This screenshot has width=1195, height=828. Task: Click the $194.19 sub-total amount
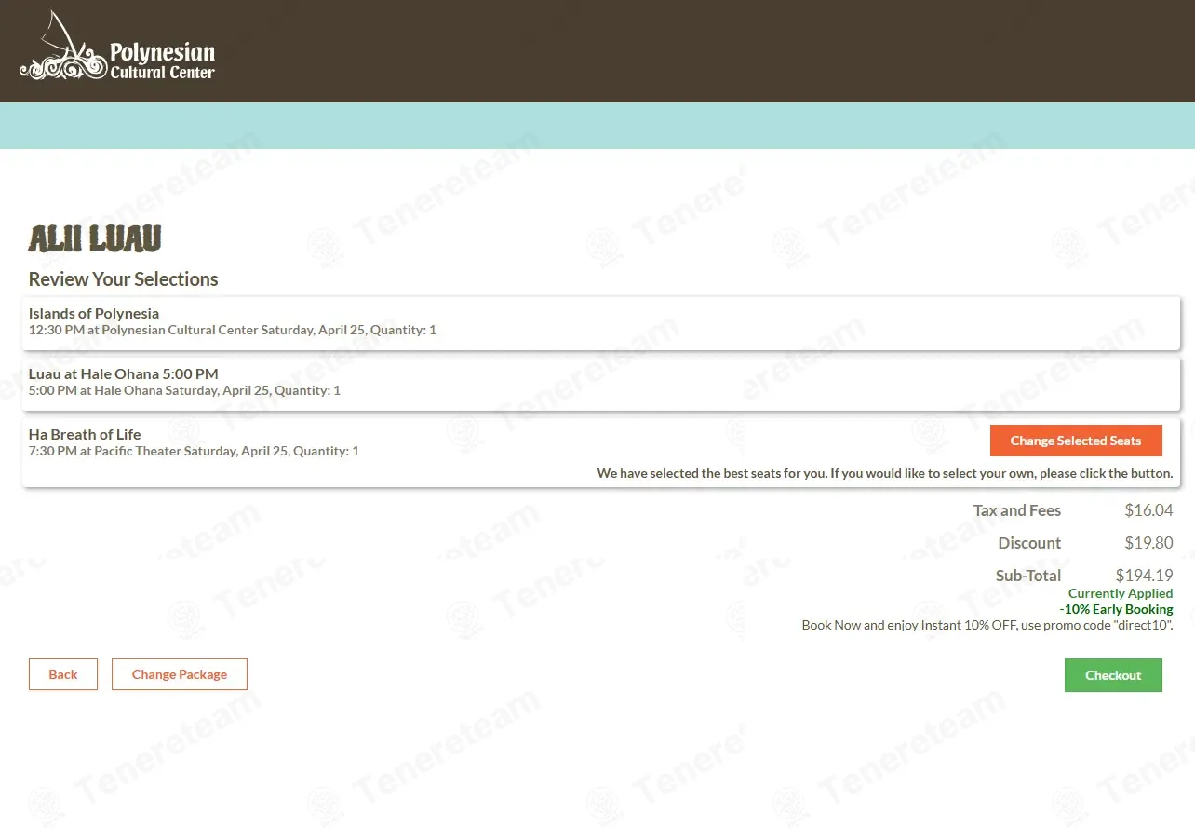[x=1145, y=576]
